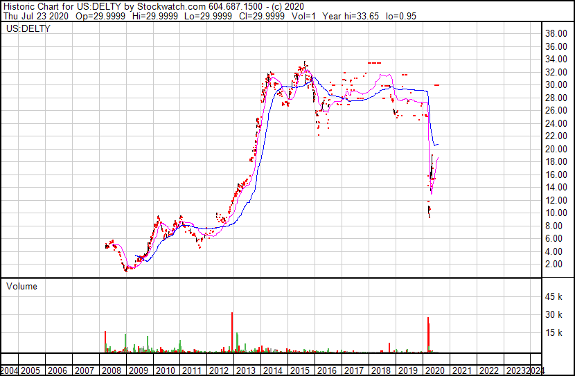
Task: Click the 2008 year label on timeline
Action: pos(112,370)
